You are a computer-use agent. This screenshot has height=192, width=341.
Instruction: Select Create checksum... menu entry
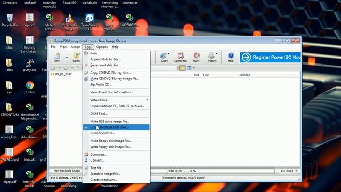click(116, 180)
